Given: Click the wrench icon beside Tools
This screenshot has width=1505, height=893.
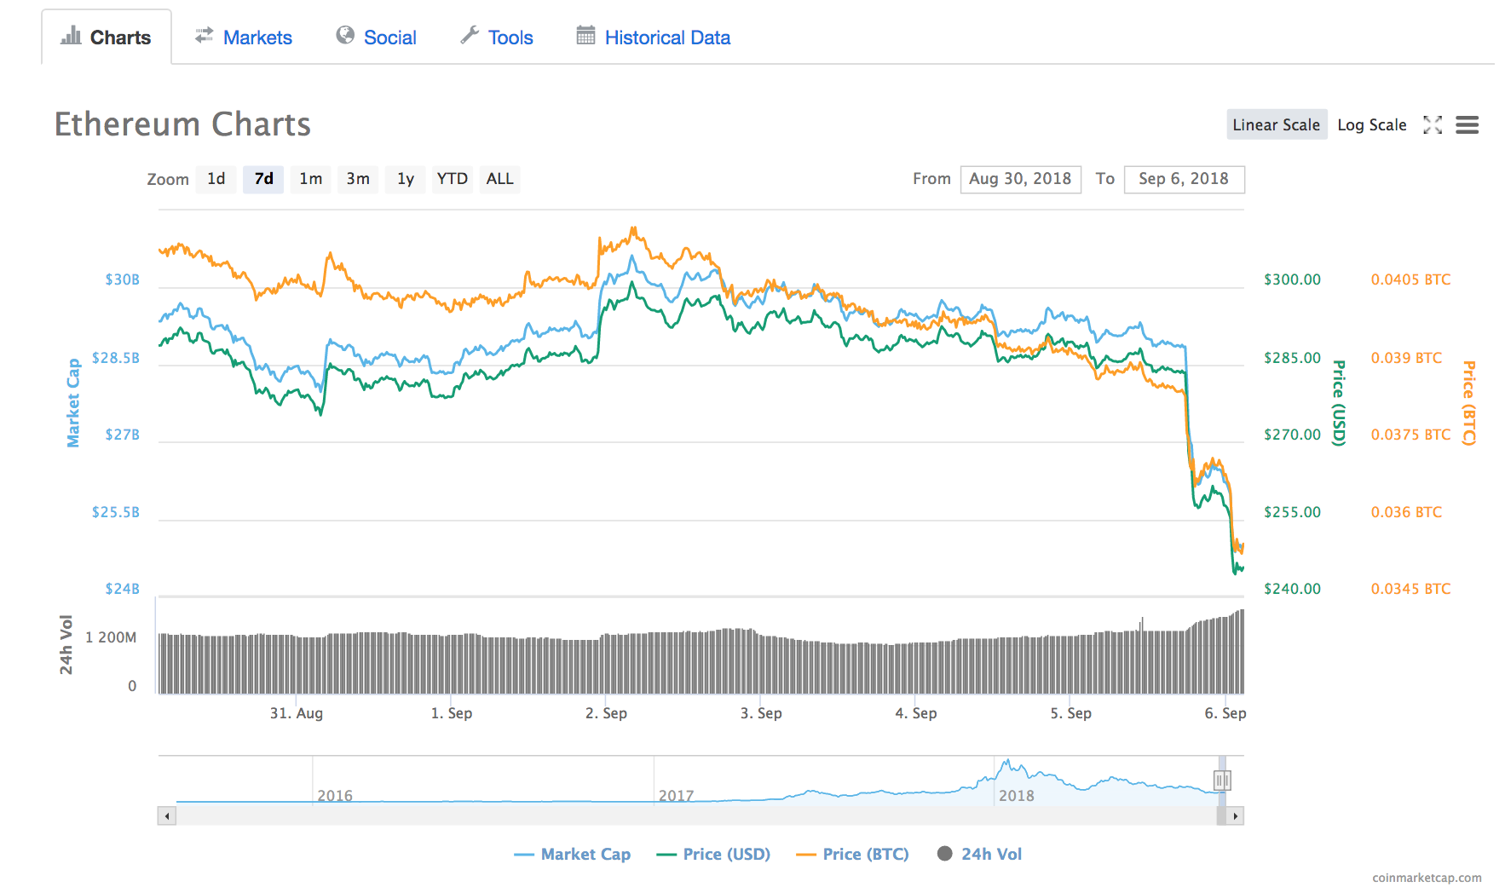Looking at the screenshot, I should 470,35.
